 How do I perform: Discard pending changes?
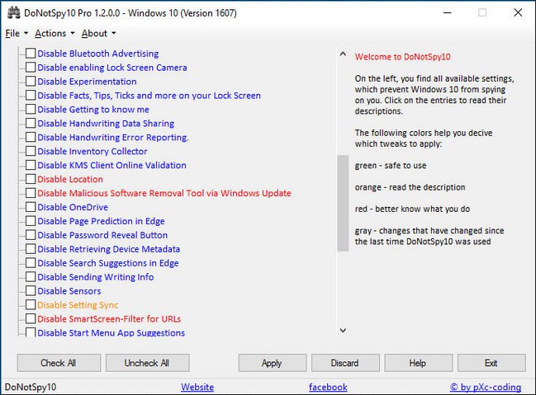tap(345, 363)
